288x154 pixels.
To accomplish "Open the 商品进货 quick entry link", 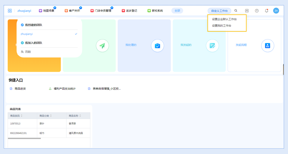I will pyautogui.click(x=20, y=89).
